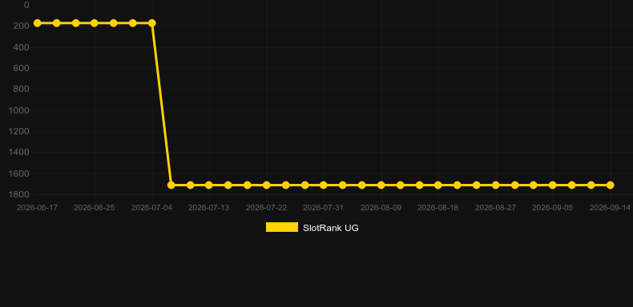Click the yellow SlotRank UG legend swatch
Viewport: 633px width, 307px height.
[x=282, y=227]
